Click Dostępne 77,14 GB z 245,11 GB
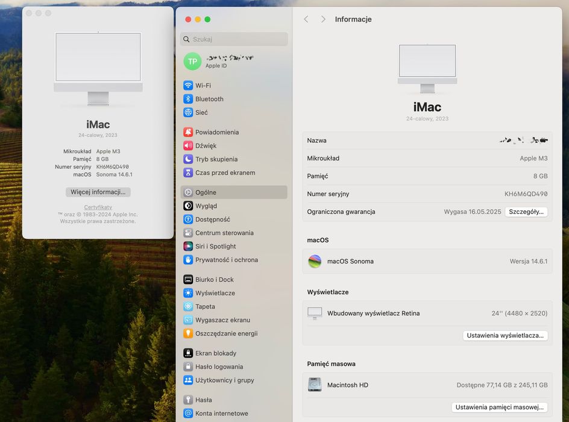The image size is (569, 422). tap(502, 385)
